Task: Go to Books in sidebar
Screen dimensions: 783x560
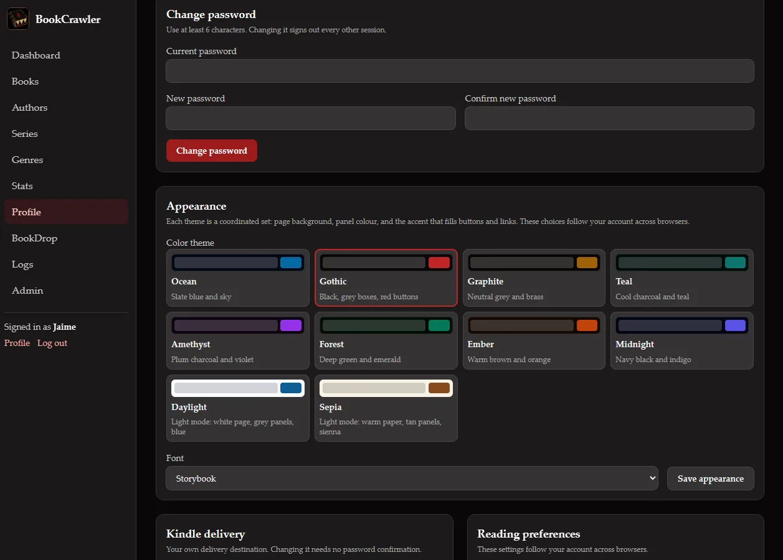Action: 66,82
